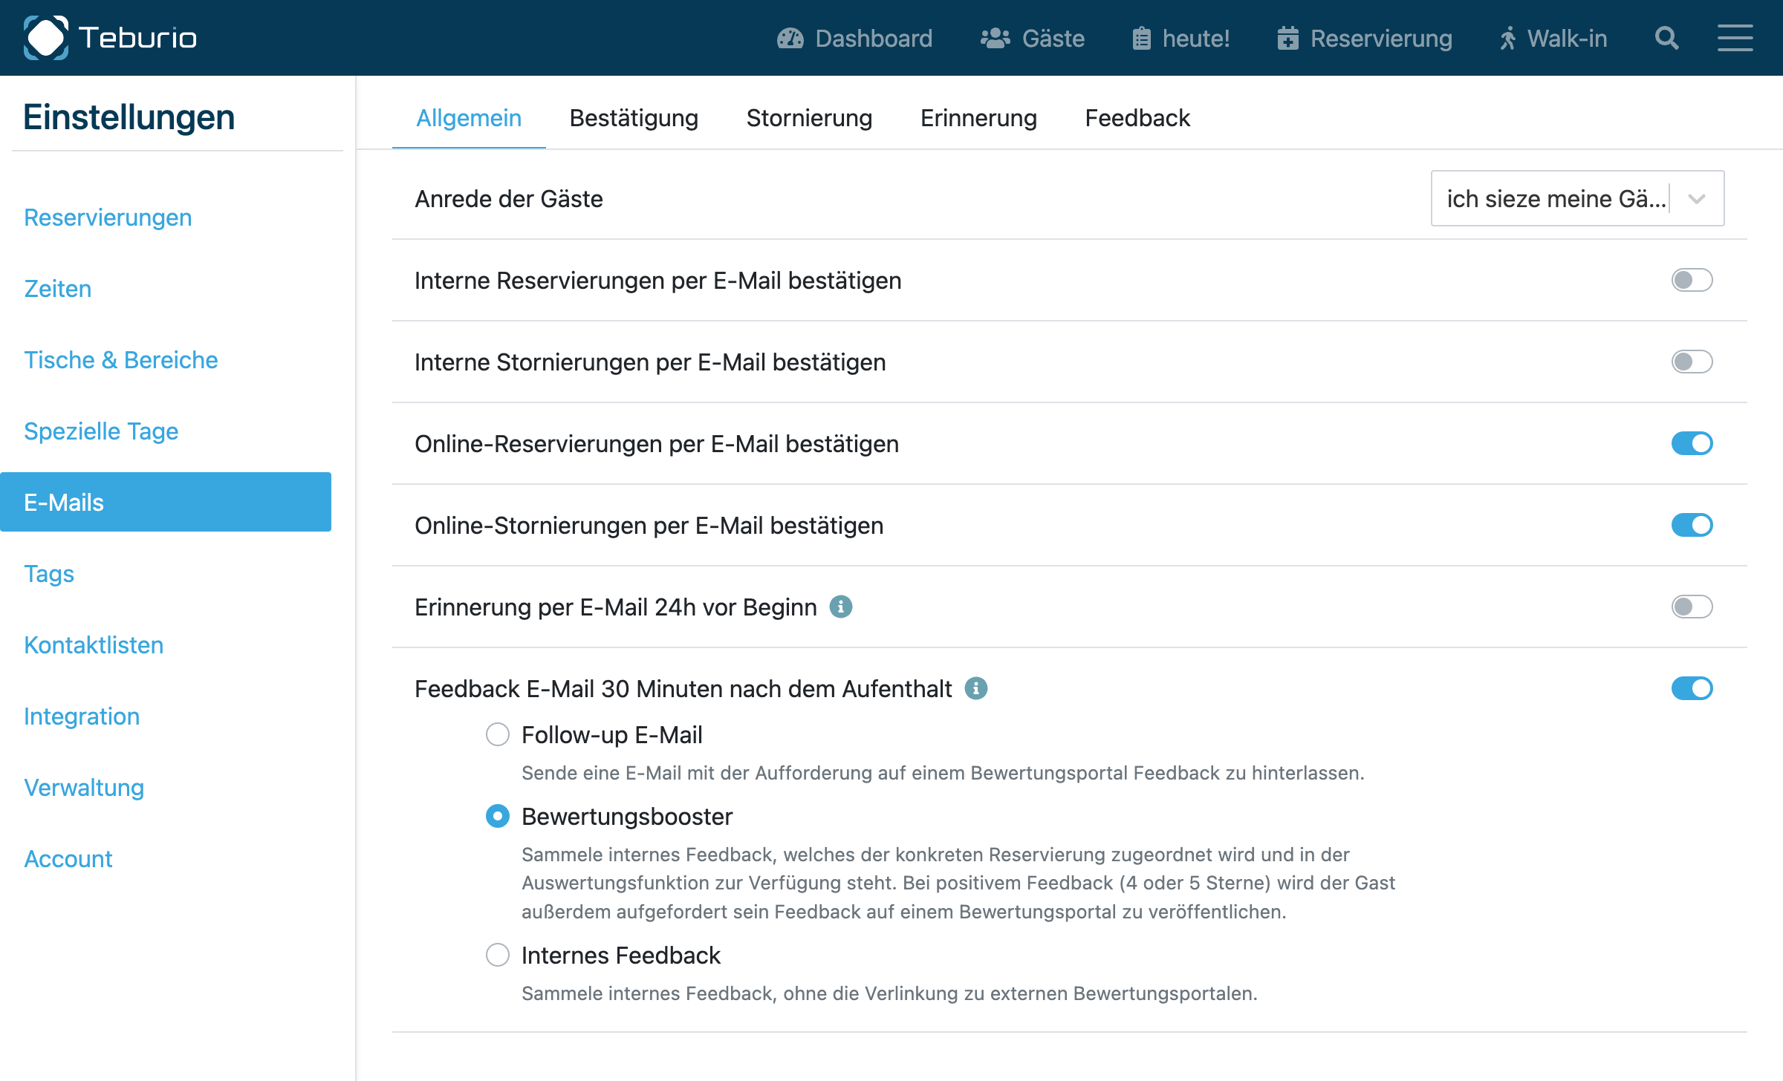
Task: Open the hamburger menu icon
Action: (x=1735, y=38)
